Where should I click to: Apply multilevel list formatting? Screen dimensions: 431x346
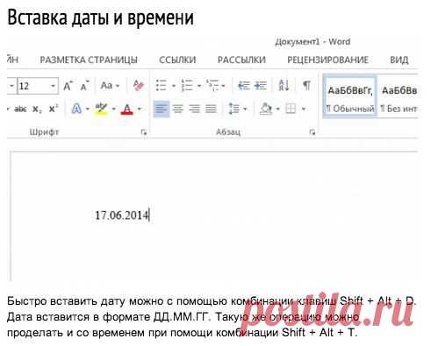(x=212, y=86)
